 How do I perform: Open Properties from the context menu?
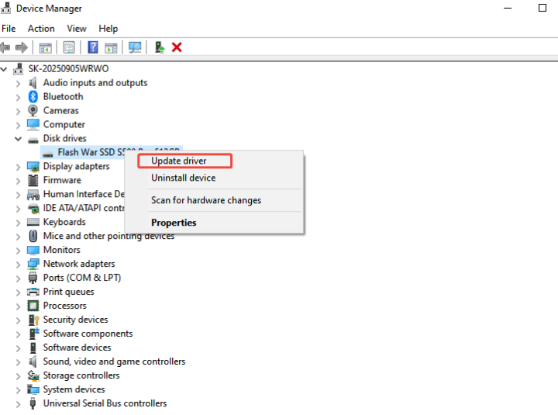pos(174,223)
